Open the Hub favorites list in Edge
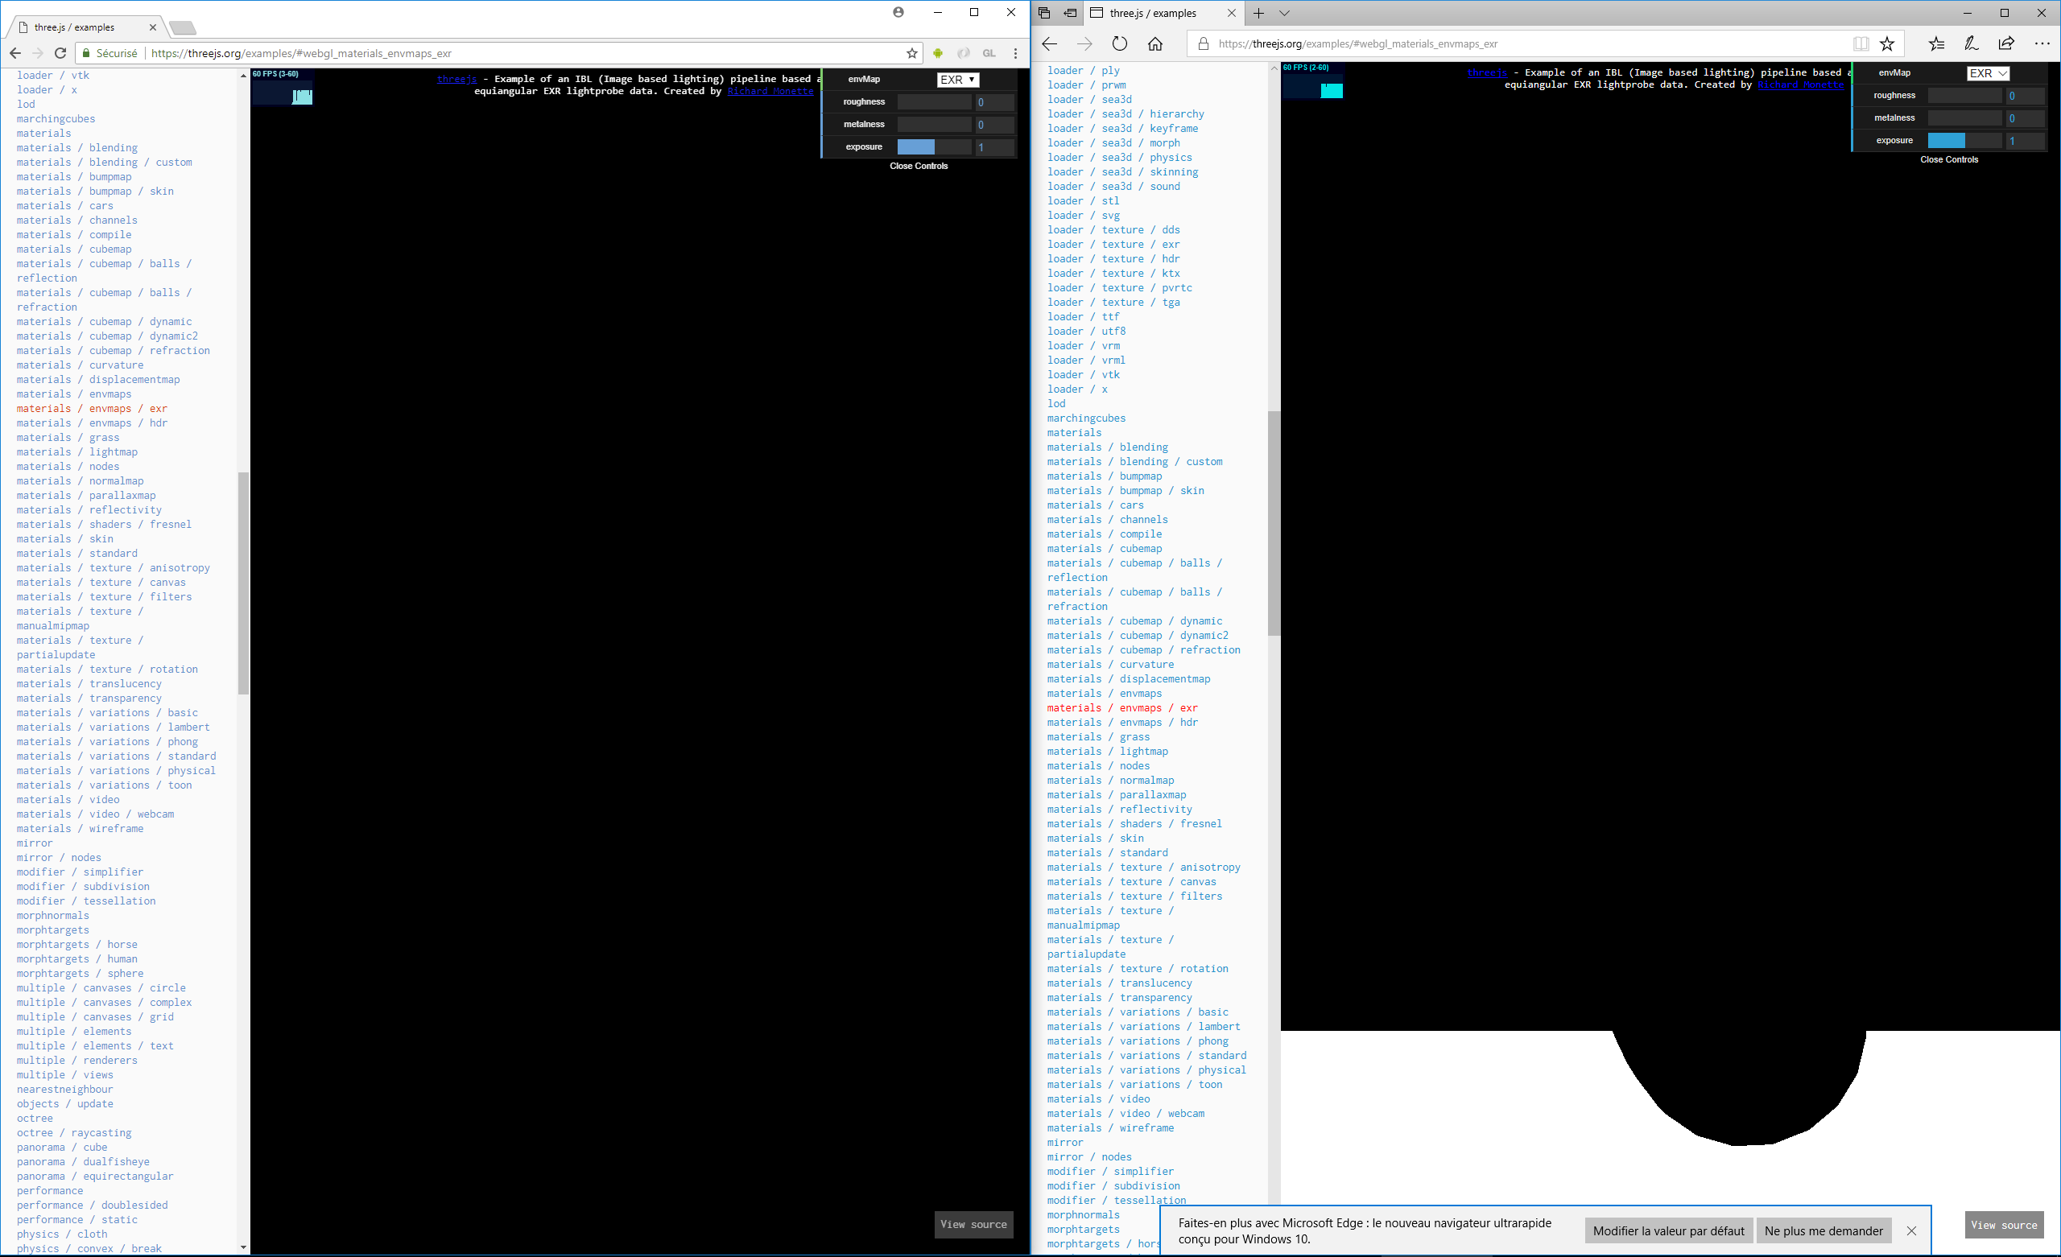Screen dimensions: 2061x1257 coord(1936,43)
